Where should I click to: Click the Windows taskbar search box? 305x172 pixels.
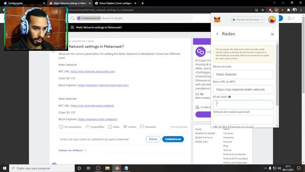42,168
